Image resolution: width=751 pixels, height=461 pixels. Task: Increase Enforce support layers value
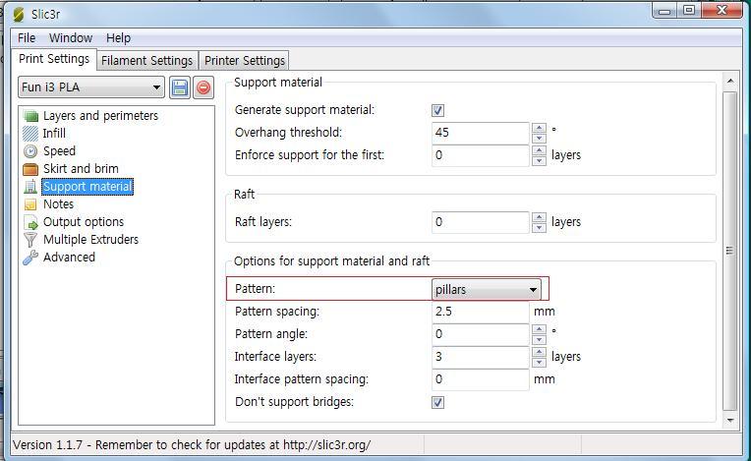(539, 150)
